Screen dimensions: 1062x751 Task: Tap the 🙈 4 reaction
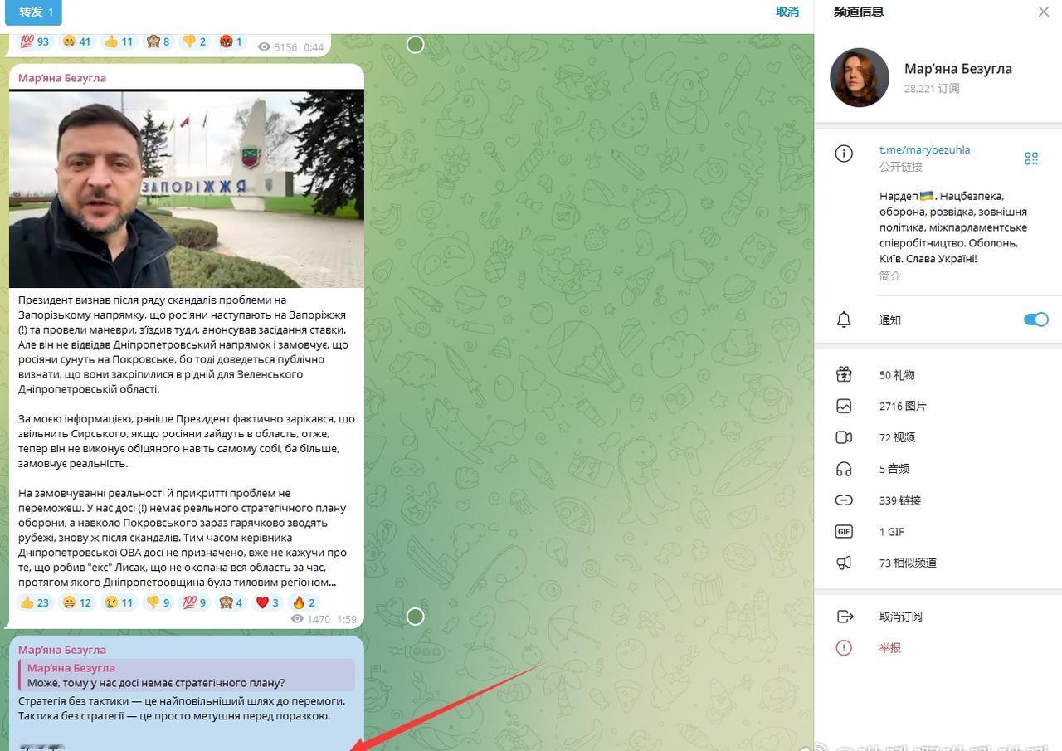click(231, 602)
